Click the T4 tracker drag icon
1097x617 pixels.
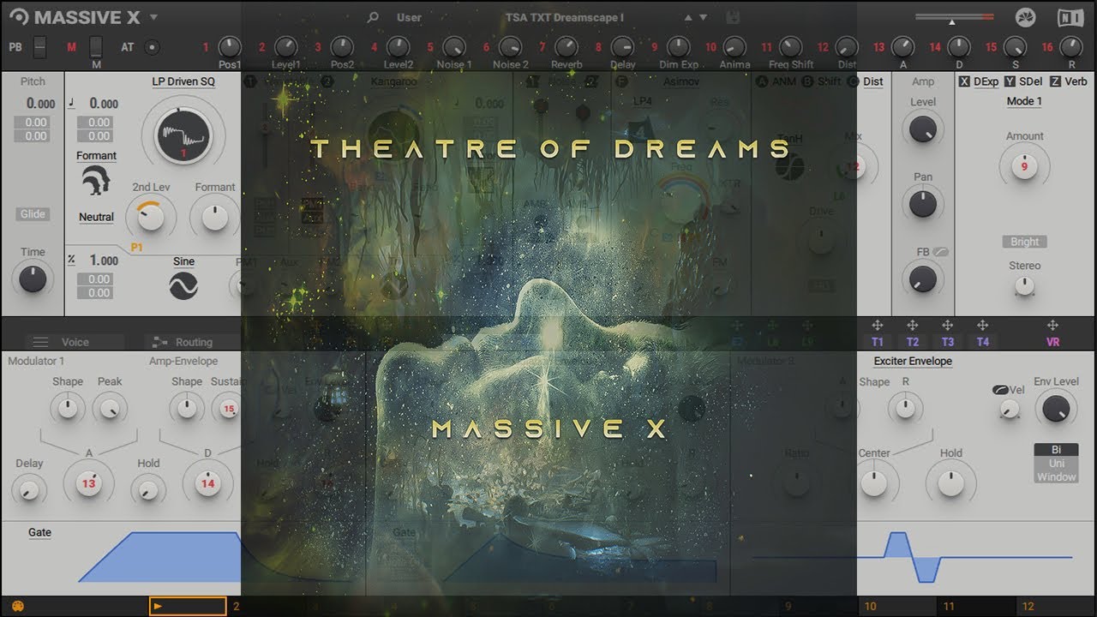(982, 326)
